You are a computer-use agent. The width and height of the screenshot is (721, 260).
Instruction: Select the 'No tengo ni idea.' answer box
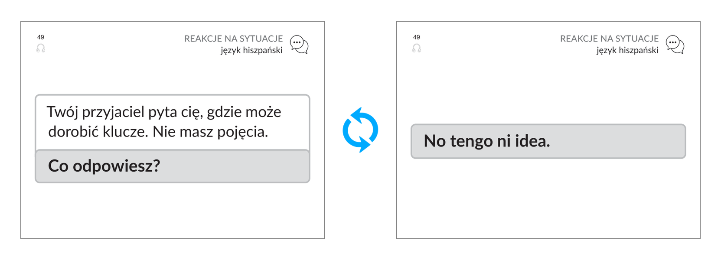(x=548, y=141)
